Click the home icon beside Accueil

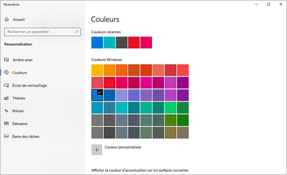[7, 19]
